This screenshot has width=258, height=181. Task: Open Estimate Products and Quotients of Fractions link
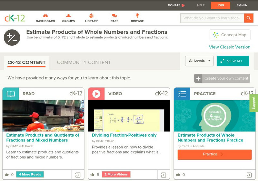point(43,138)
